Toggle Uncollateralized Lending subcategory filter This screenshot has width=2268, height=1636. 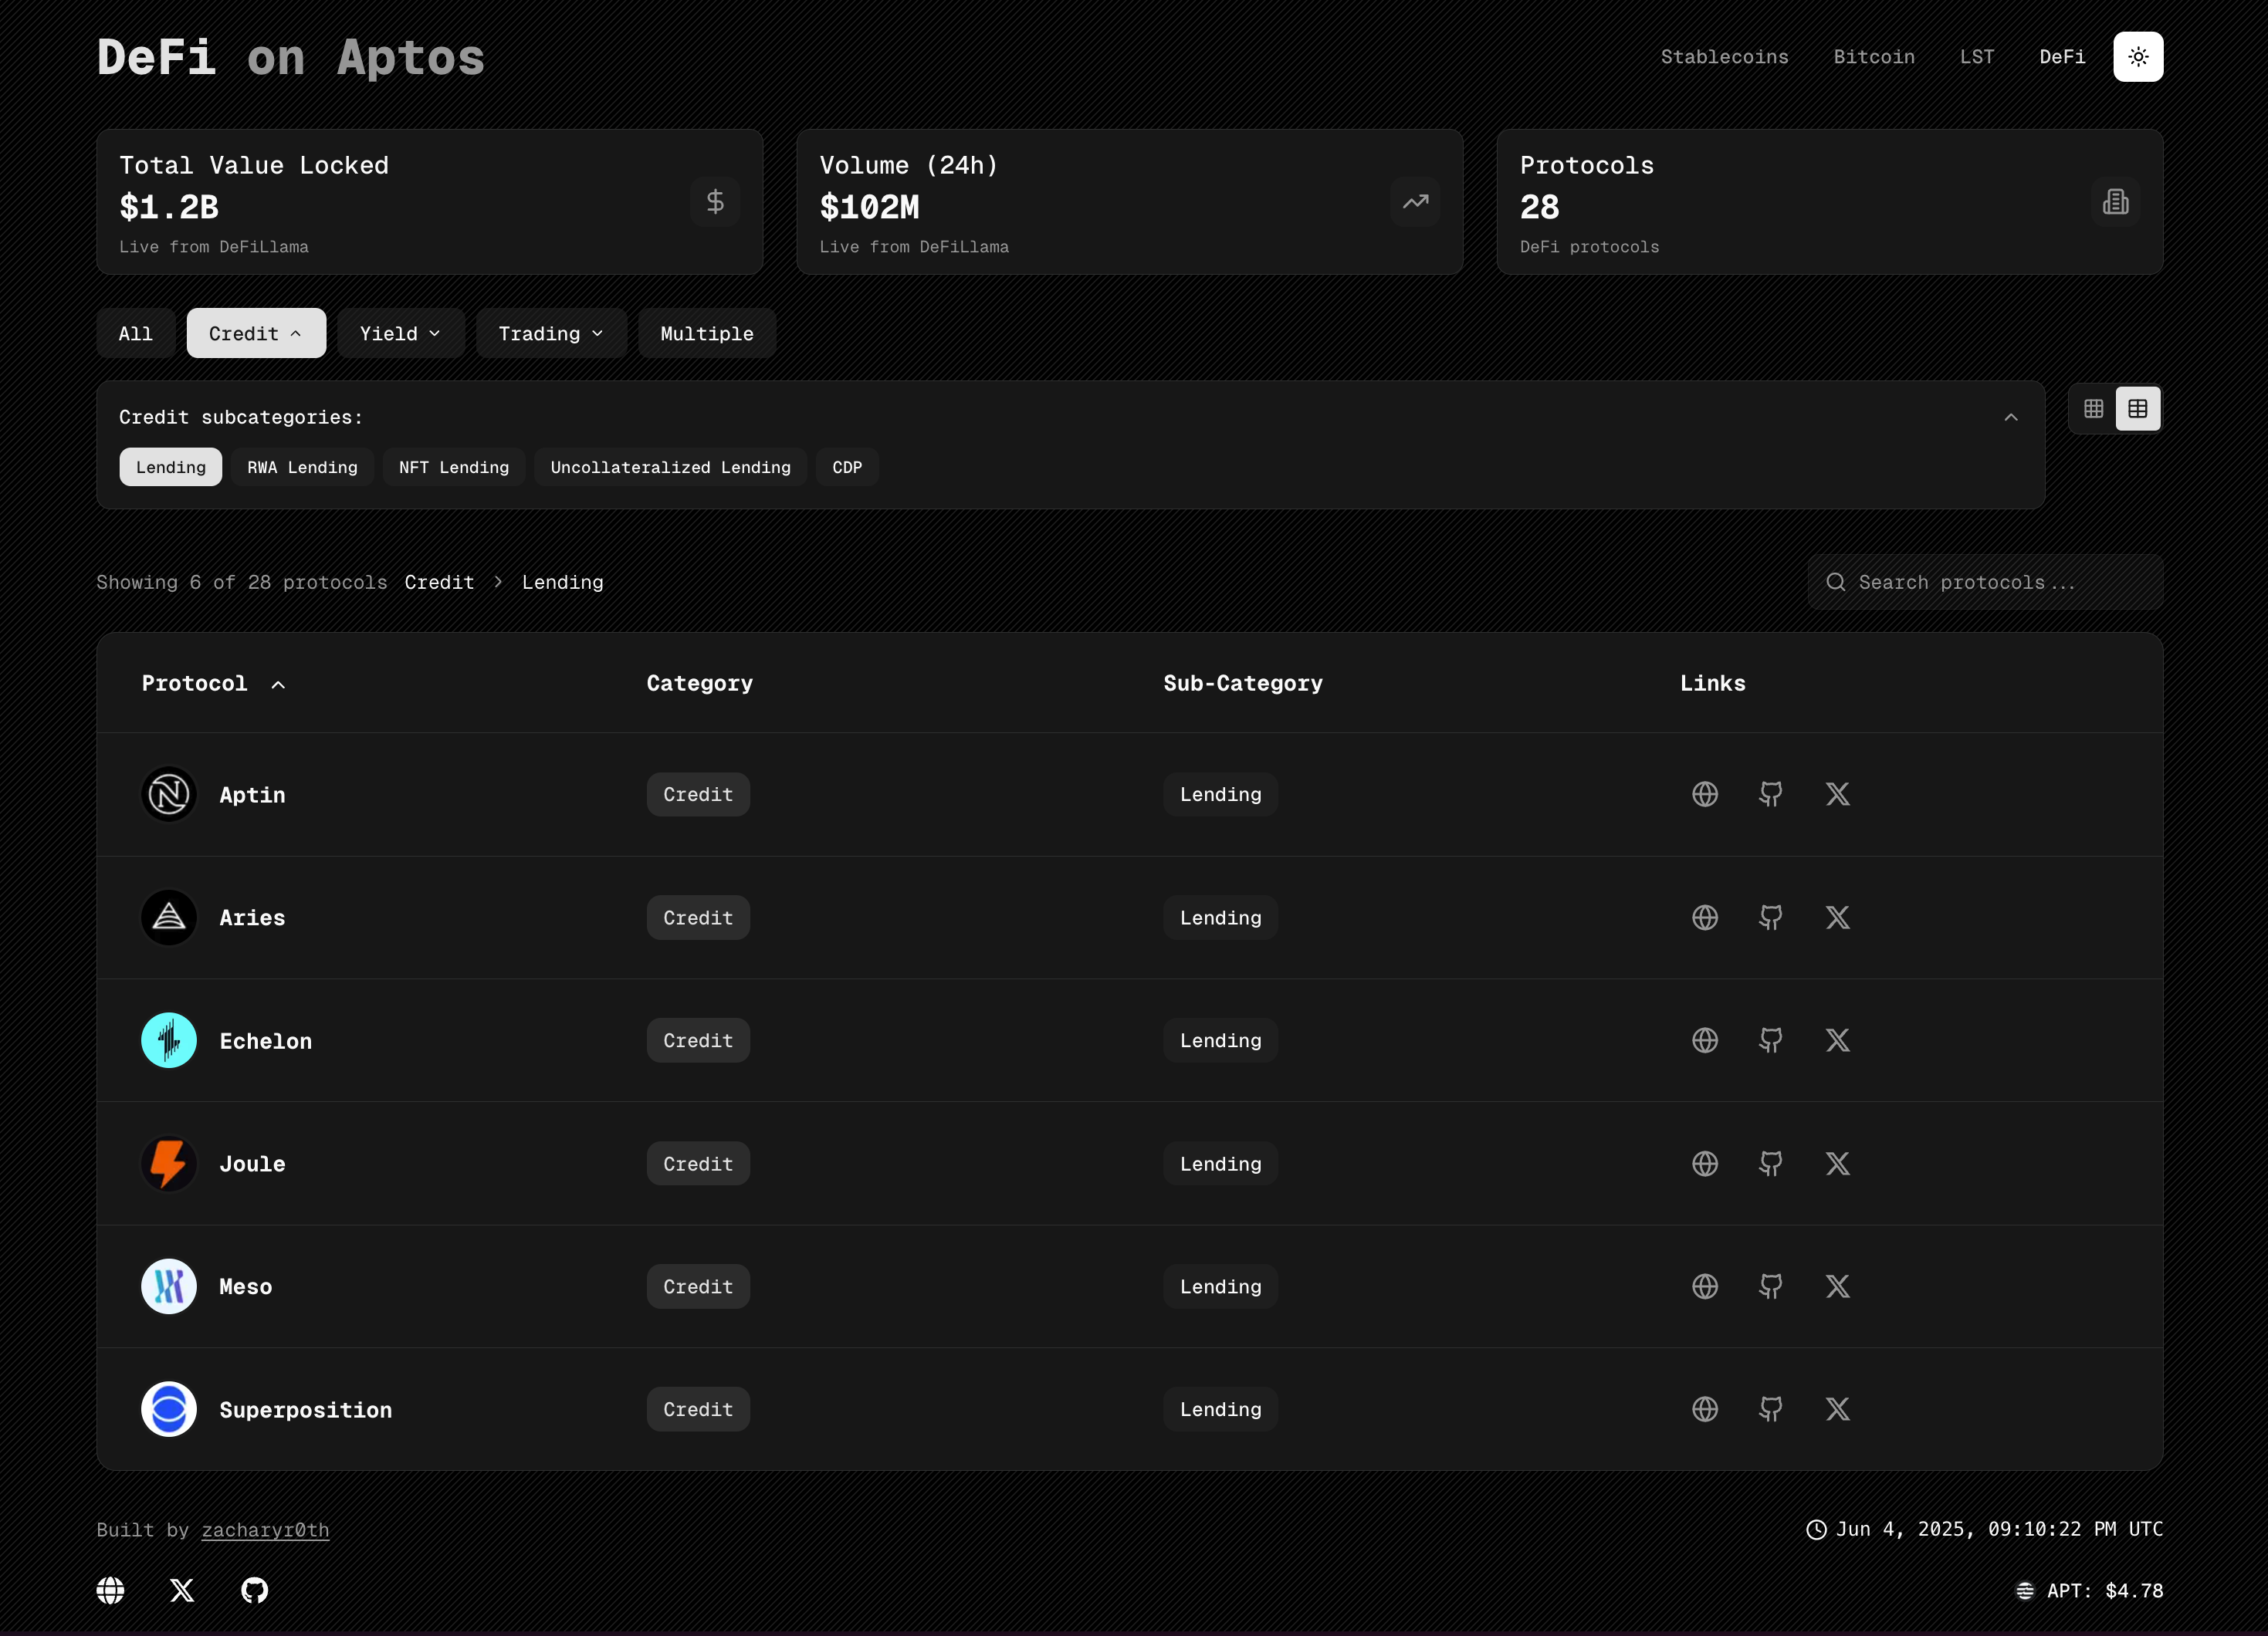670,467
